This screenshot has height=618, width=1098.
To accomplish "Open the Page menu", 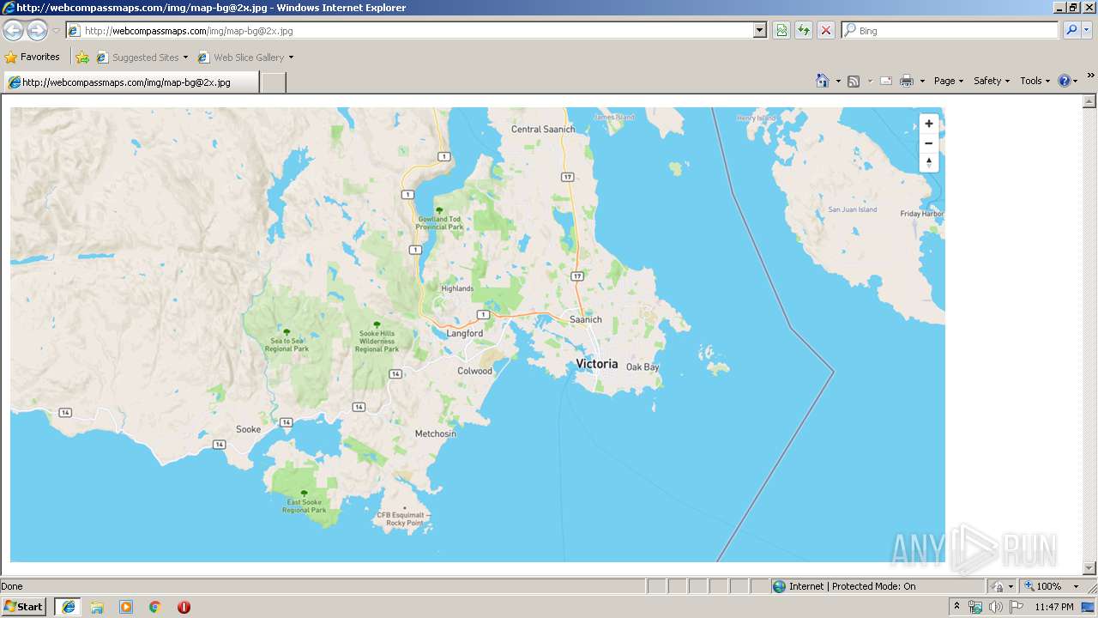I will 949,81.
